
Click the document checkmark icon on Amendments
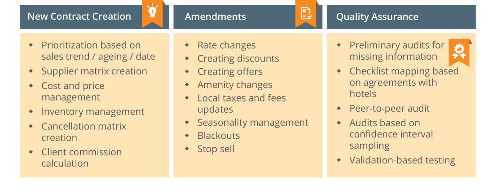point(306,13)
